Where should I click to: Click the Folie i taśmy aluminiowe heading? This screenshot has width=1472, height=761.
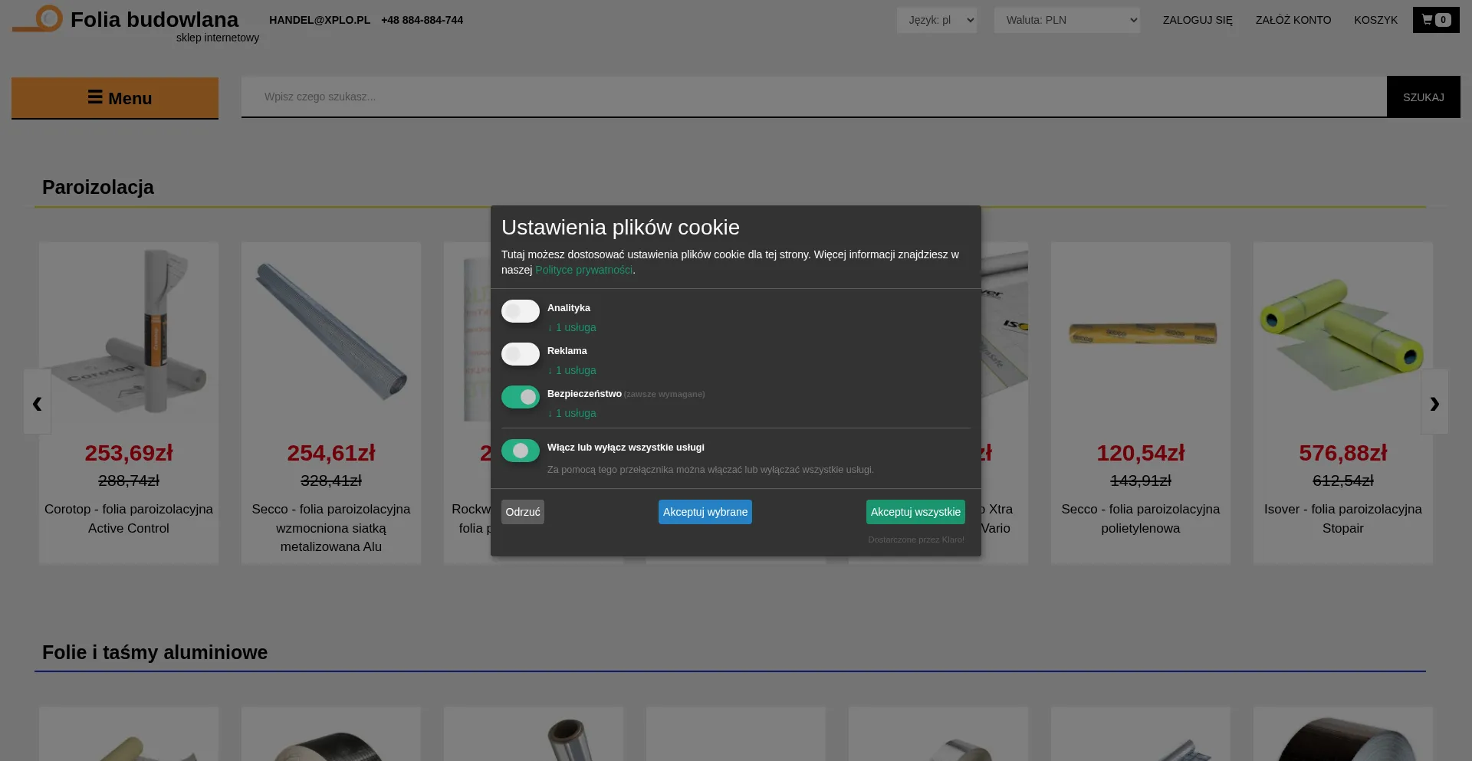(x=155, y=652)
